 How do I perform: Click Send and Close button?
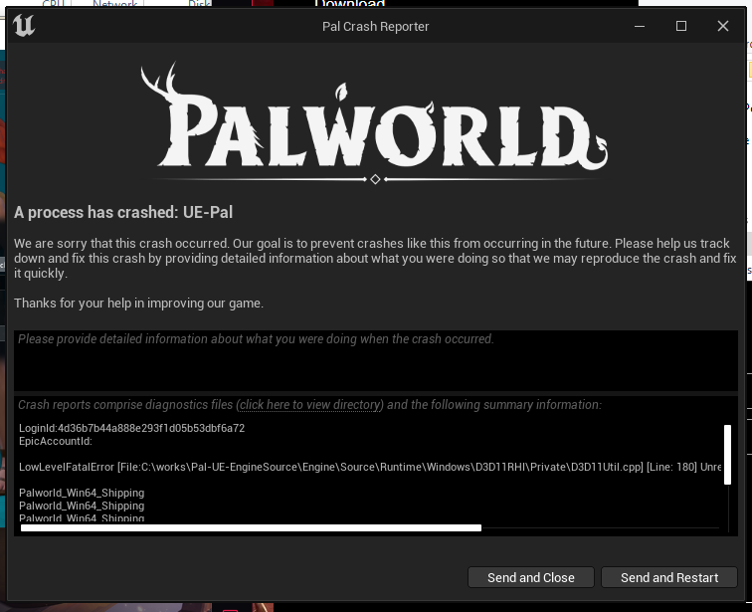[531, 577]
